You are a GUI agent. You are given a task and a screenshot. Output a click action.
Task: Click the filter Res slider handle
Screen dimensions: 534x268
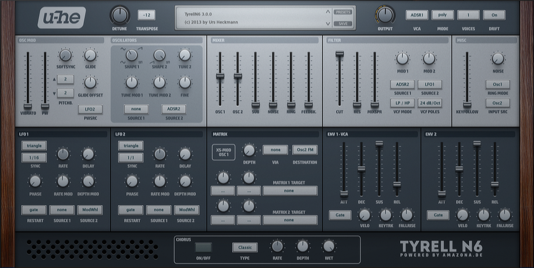(x=357, y=105)
